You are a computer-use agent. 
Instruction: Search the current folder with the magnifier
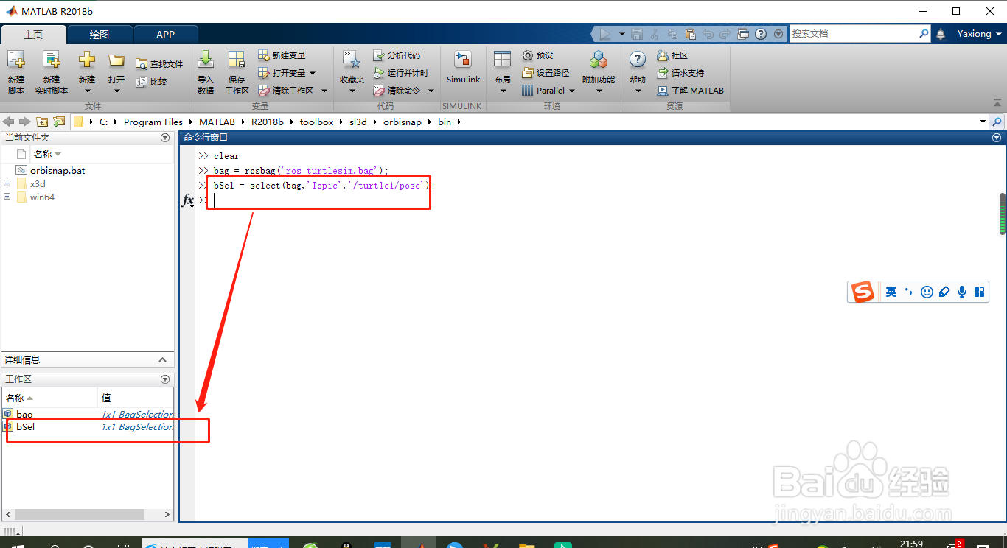(x=997, y=122)
